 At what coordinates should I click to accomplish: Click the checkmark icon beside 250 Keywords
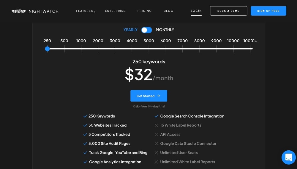(x=85, y=116)
